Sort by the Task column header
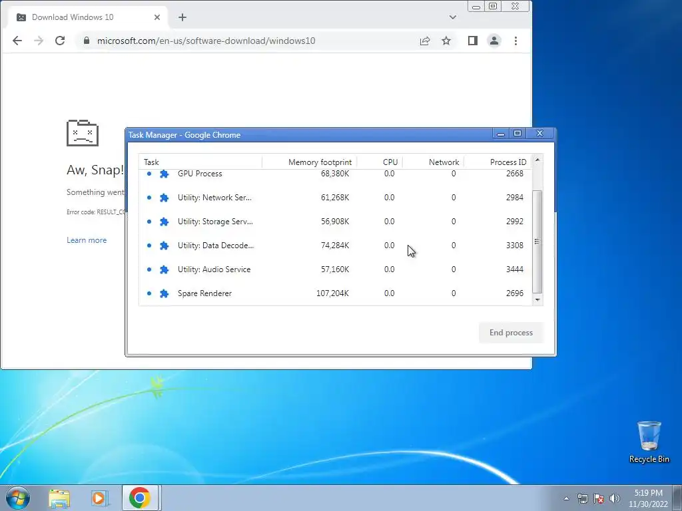Image resolution: width=682 pixels, height=511 pixels. (x=200, y=162)
